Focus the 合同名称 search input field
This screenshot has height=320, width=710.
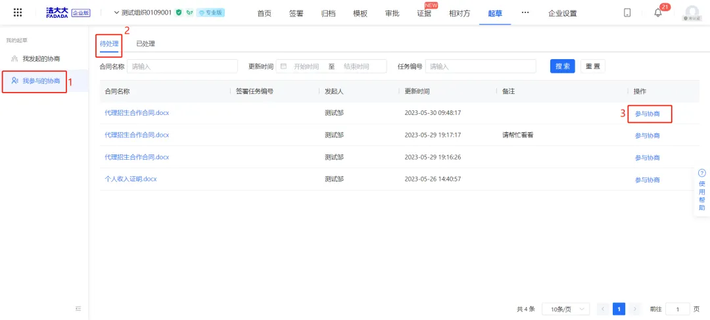click(x=182, y=66)
